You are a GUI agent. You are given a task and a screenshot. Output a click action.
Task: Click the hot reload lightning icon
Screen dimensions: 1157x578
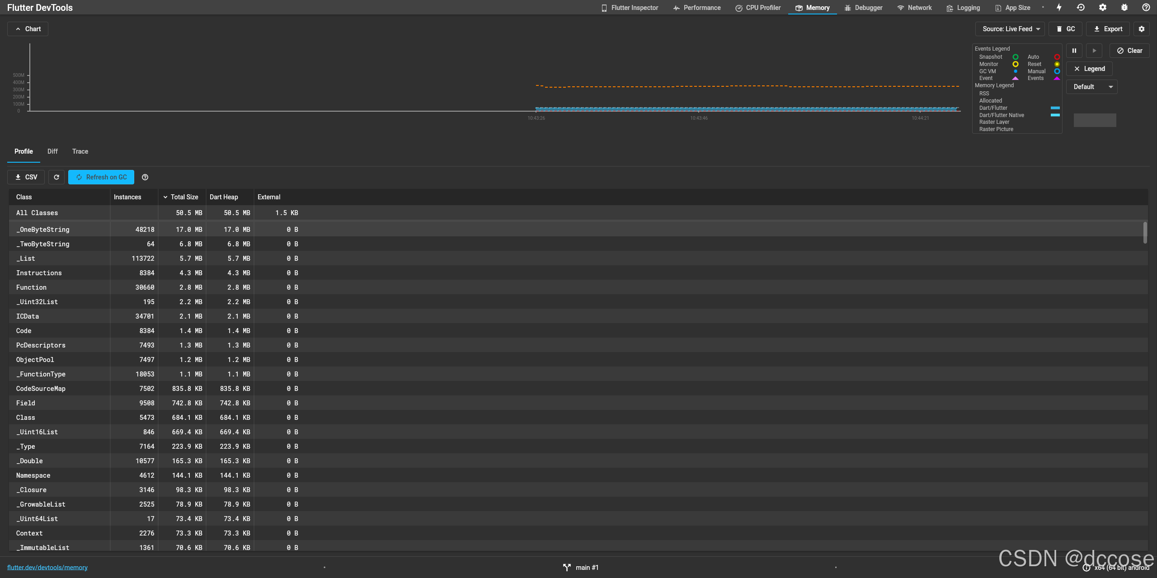[x=1059, y=8]
